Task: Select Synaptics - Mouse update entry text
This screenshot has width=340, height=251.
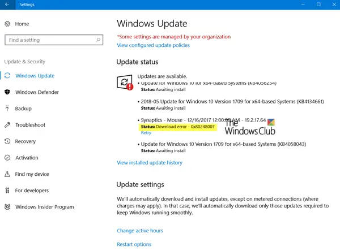Action: 203,120
